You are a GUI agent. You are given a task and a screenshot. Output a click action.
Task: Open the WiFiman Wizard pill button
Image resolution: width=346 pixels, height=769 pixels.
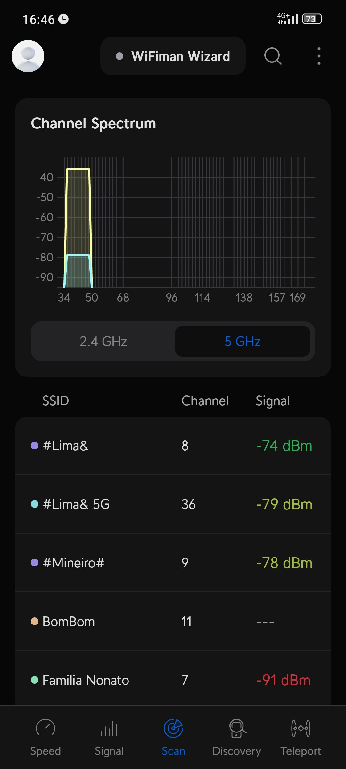click(x=173, y=56)
